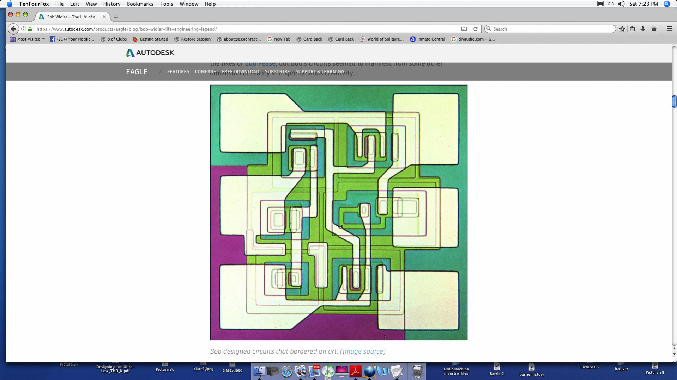Open the Facebook notifications bookmark
This screenshot has width=677, height=380.
click(72, 39)
